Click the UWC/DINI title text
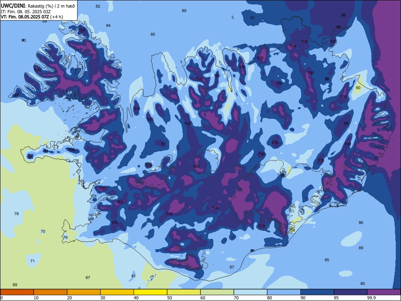 [13, 6]
